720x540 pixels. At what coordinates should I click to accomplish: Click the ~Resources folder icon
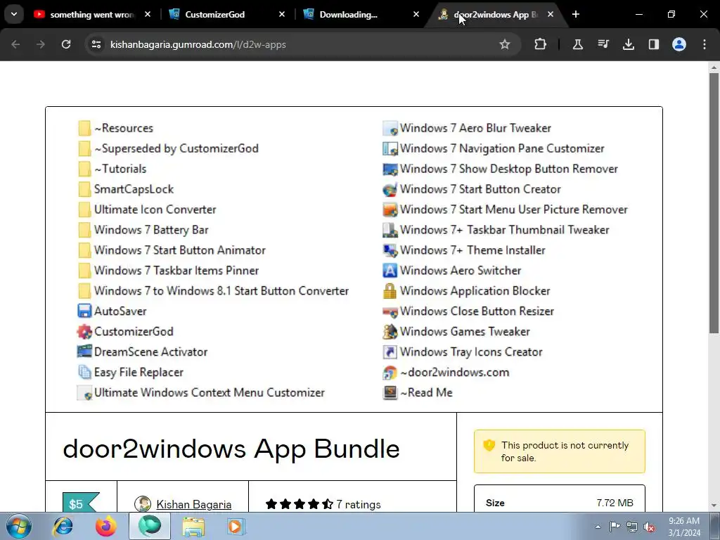(x=84, y=128)
